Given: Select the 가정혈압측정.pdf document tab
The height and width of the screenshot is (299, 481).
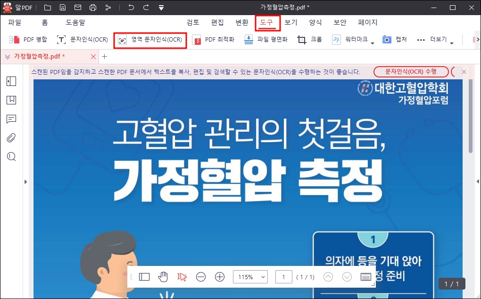Looking at the screenshot, I should (40, 57).
